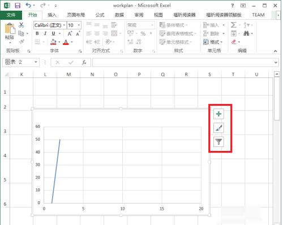Click the Save icon in title bar
283x225 pixels.
(x=18, y=6)
